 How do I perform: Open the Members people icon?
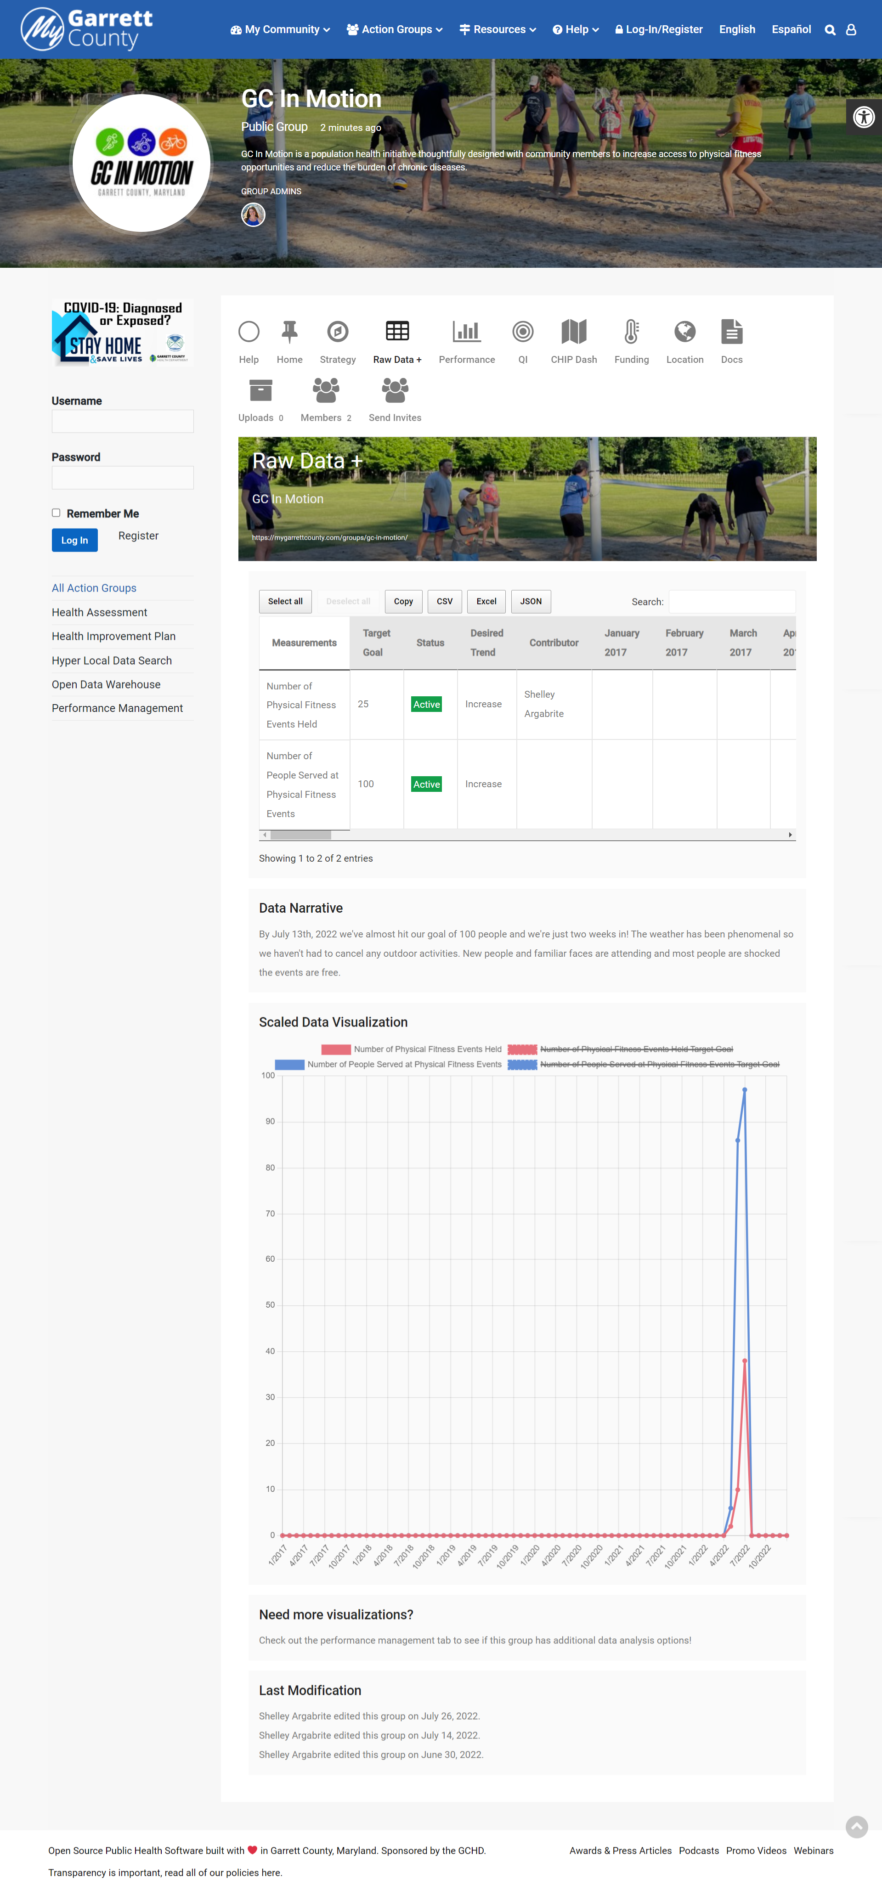tap(326, 390)
